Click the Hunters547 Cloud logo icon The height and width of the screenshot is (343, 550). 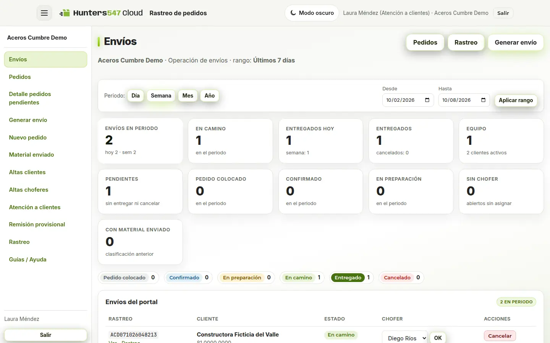[x=65, y=13]
